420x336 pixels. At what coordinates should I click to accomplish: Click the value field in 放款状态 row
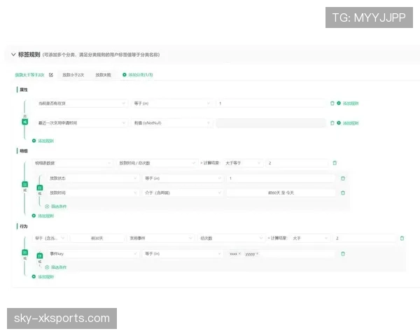pyautogui.click(x=281, y=178)
